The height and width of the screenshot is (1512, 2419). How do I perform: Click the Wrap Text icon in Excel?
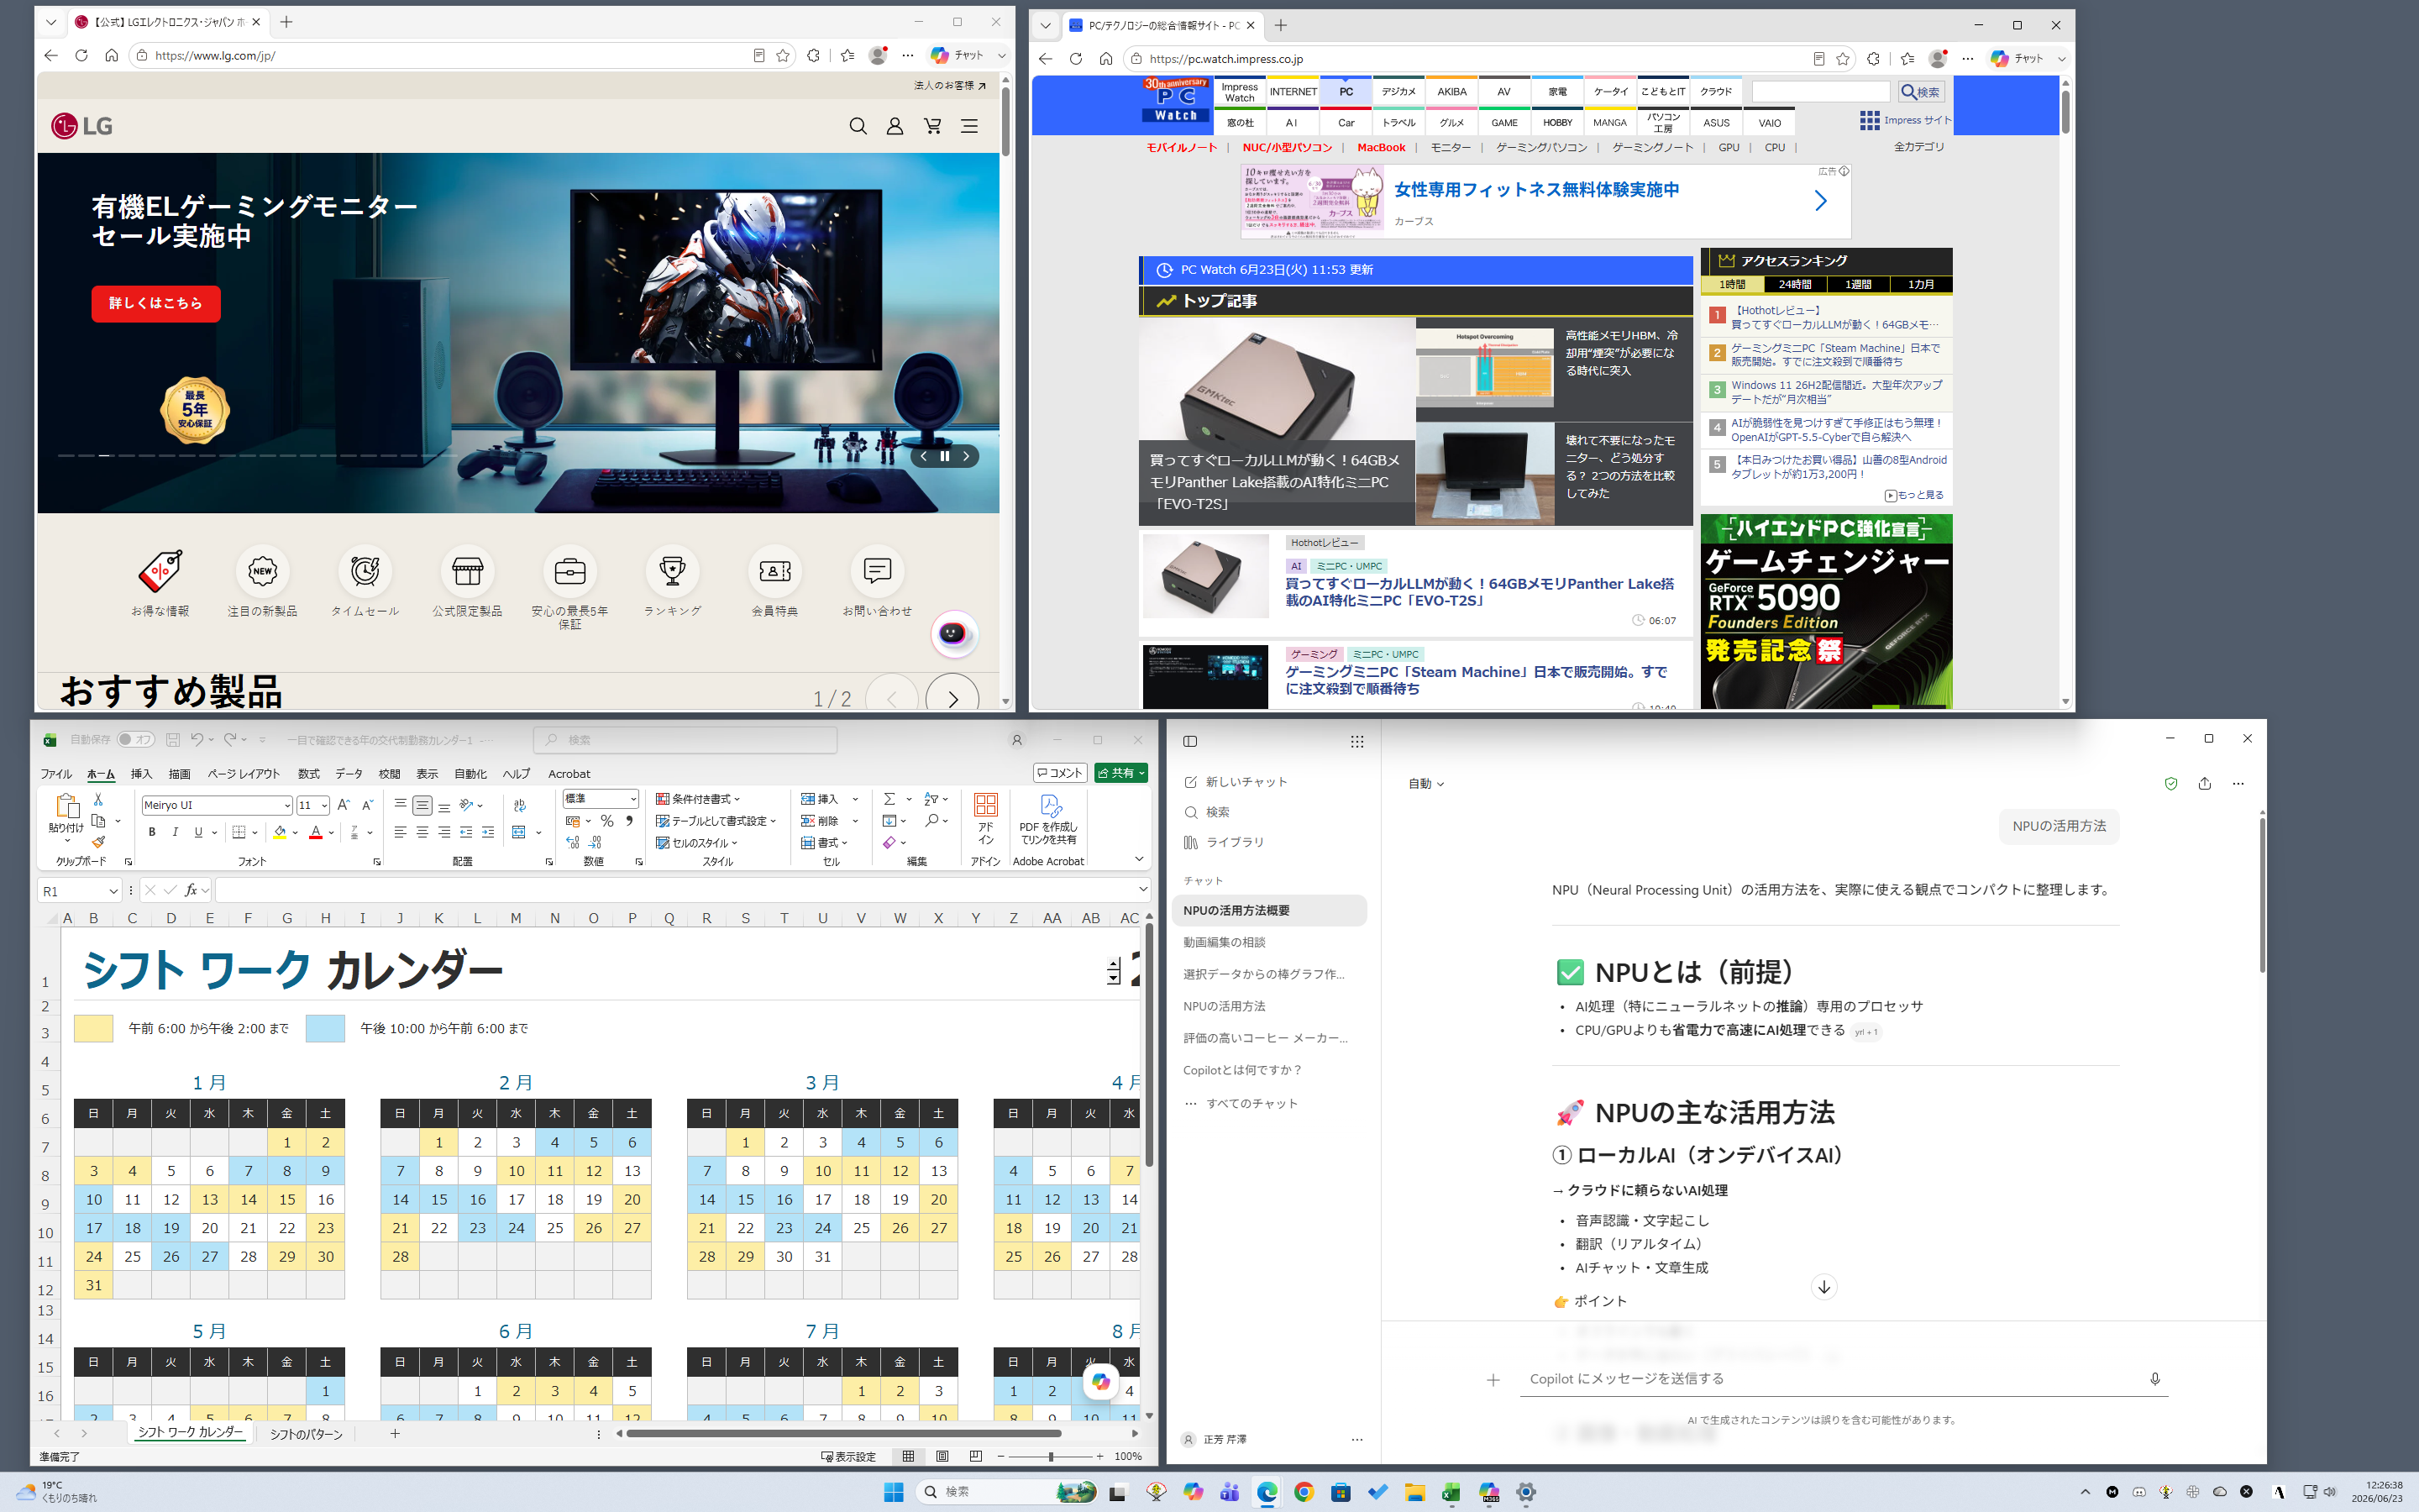520,805
